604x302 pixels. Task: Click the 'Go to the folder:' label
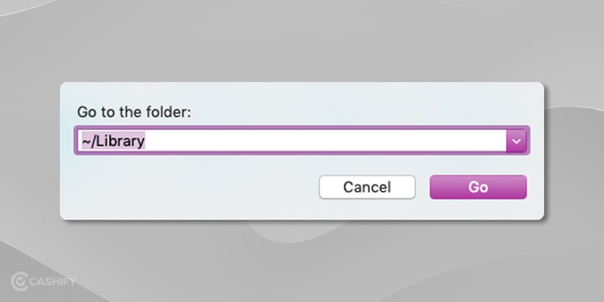click(133, 112)
